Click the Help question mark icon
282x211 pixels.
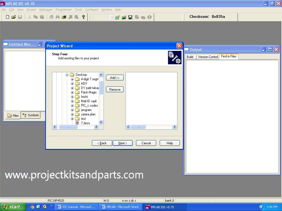(x=83, y=17)
